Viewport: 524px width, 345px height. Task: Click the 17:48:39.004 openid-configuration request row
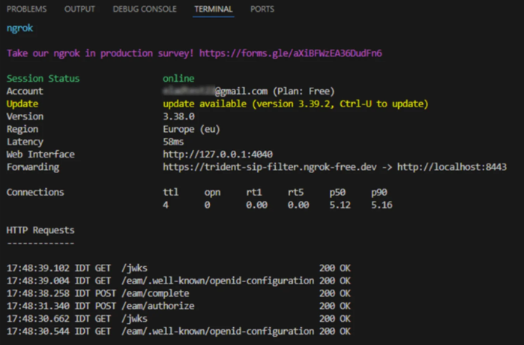pyautogui.click(x=178, y=280)
